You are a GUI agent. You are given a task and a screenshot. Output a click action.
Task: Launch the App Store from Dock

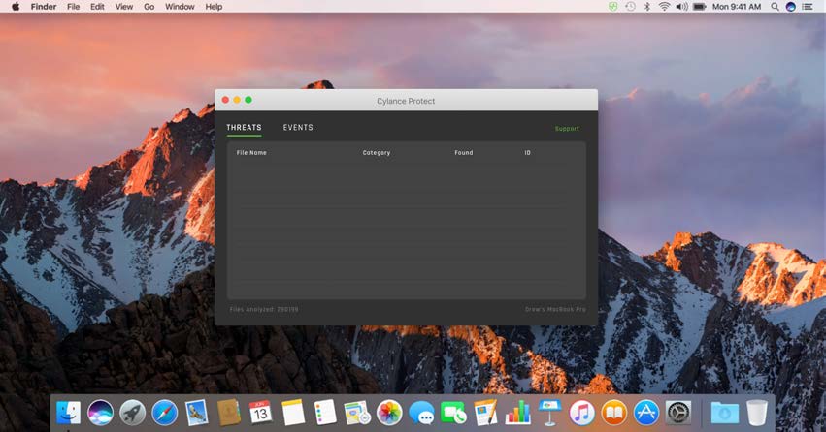(646, 412)
